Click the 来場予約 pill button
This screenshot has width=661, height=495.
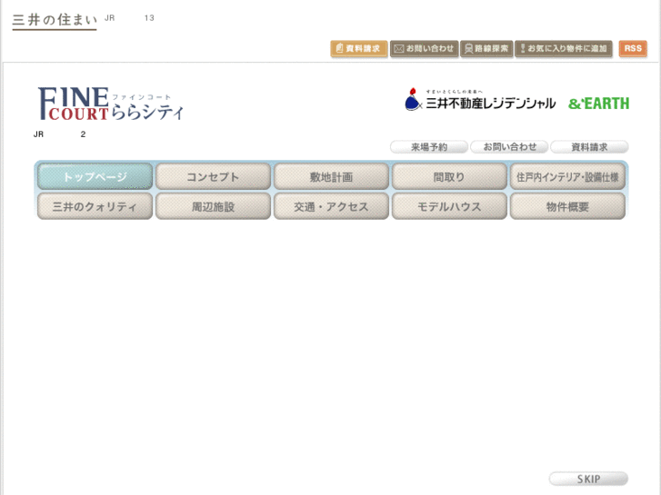tap(429, 147)
